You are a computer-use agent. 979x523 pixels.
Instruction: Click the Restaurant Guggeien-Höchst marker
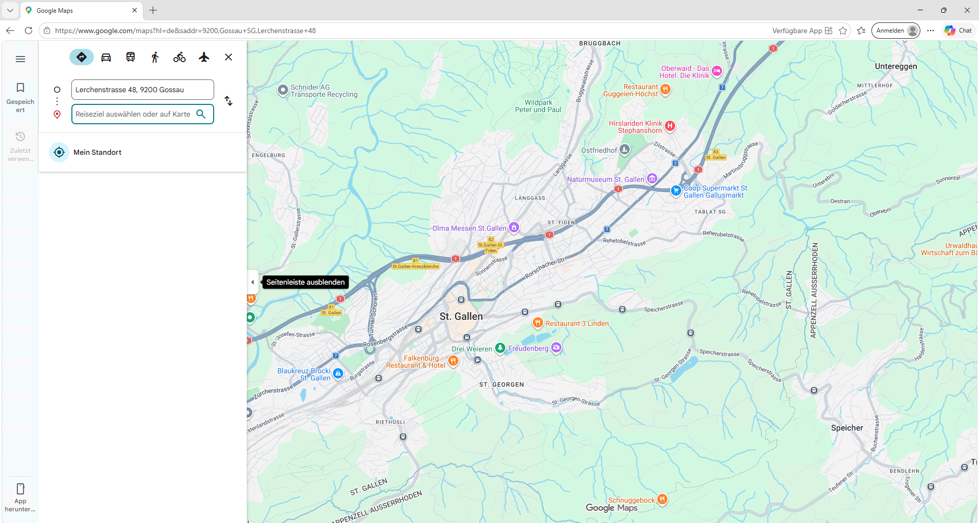665,90
